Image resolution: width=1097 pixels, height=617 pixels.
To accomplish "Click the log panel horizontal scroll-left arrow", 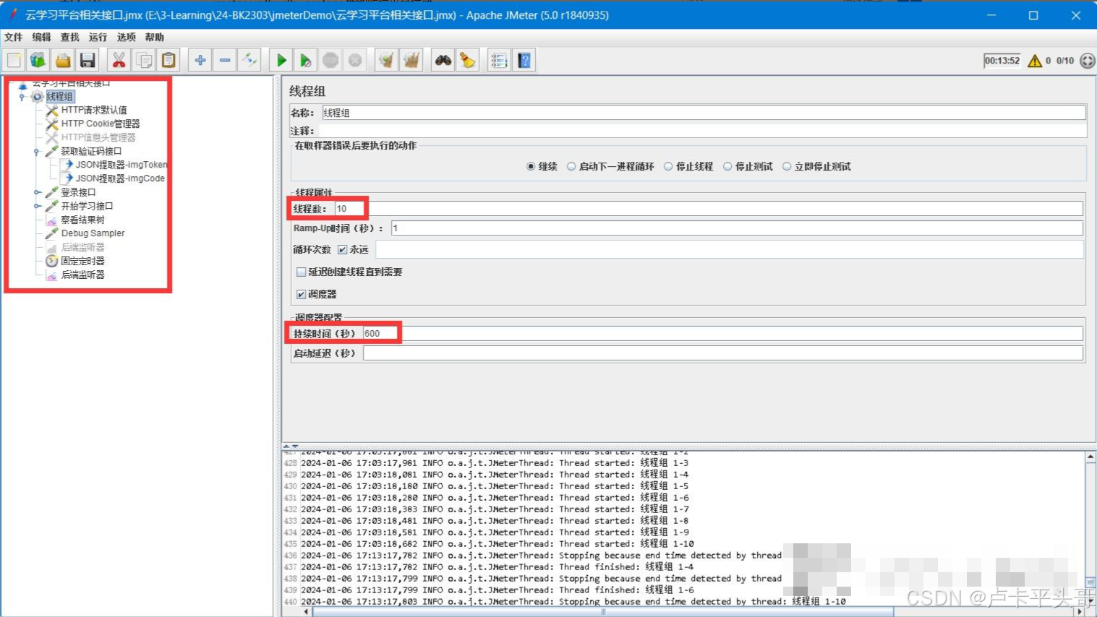I will point(307,611).
